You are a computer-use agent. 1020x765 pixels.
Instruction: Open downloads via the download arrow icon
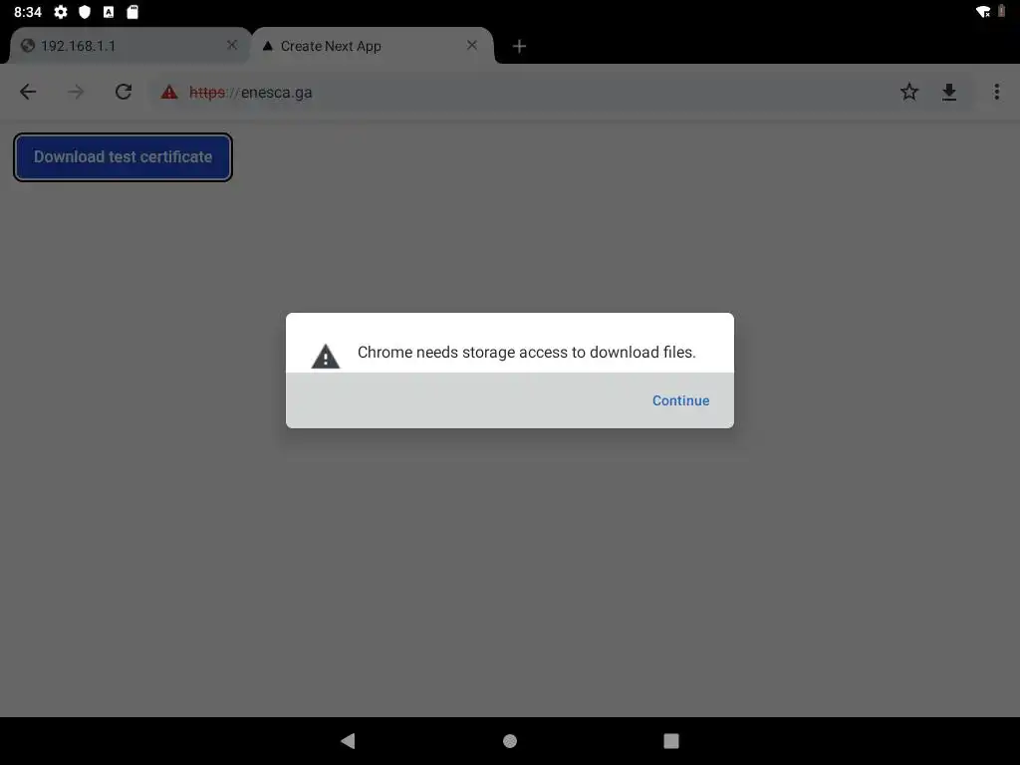coord(949,93)
